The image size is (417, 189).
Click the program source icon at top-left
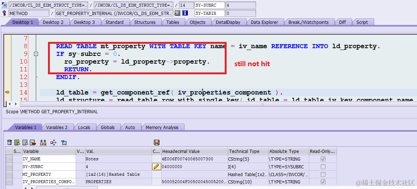4,5
